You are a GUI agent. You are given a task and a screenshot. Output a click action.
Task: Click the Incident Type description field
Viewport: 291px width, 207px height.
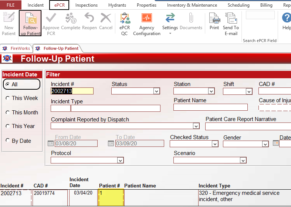(116, 108)
